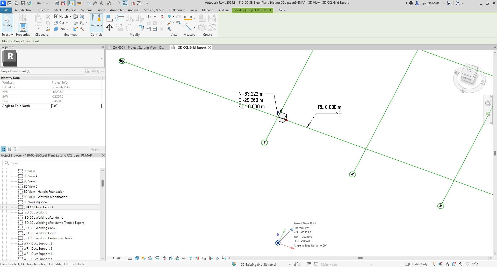Open the Render dialog via the teapot icon
This screenshot has width=497, height=267.
[157, 258]
